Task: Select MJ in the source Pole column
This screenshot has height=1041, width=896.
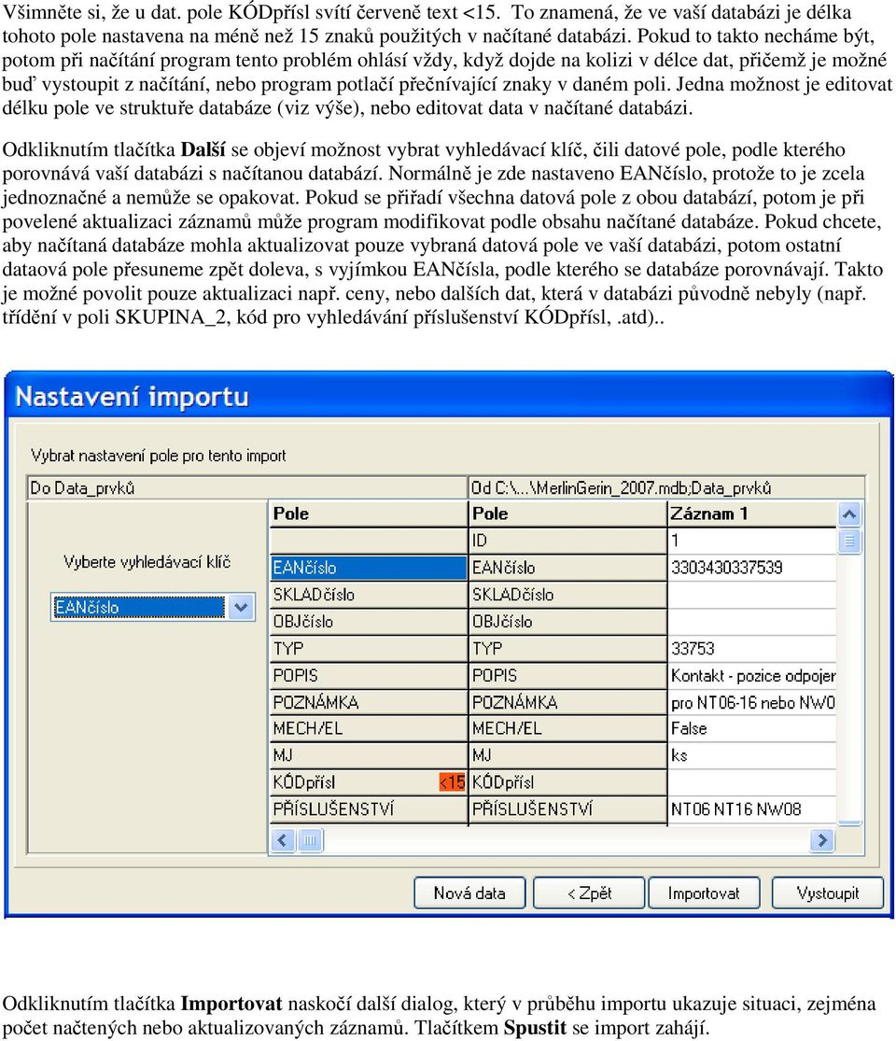Action: click(567, 755)
